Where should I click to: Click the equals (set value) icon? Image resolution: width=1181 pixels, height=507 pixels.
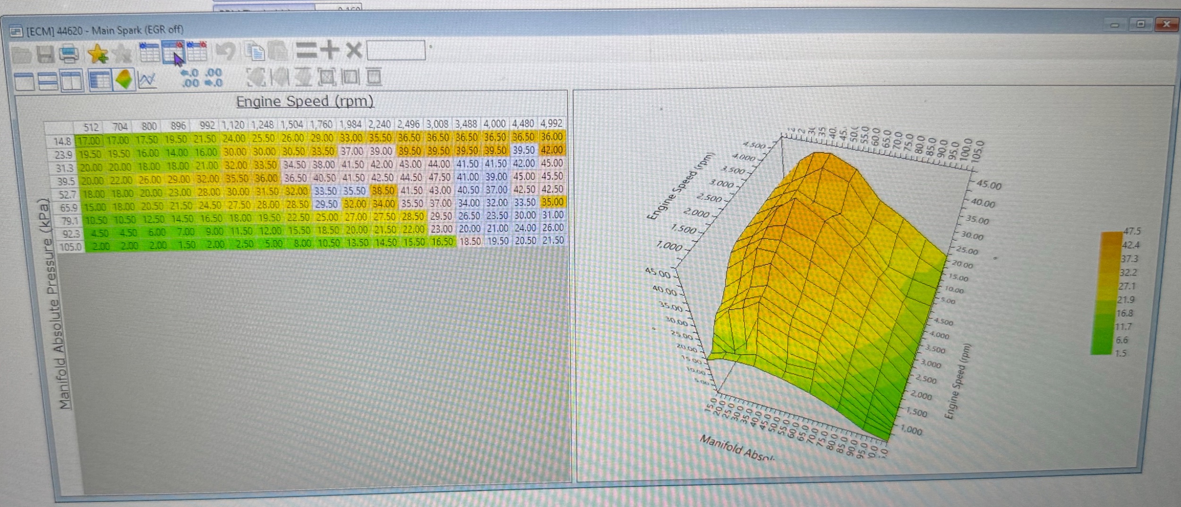(306, 51)
